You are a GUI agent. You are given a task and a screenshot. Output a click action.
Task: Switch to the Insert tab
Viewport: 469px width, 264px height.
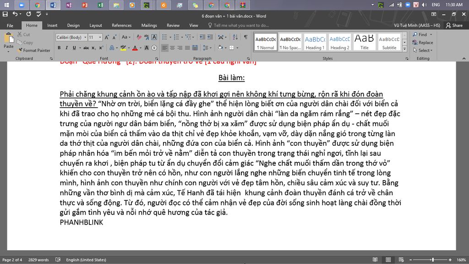[x=52, y=26]
